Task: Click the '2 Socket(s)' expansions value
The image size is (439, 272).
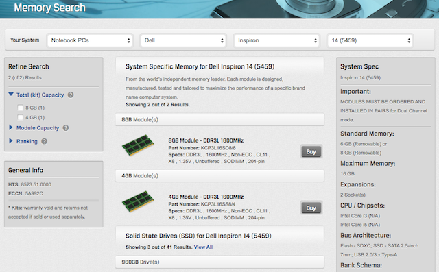Action: (x=353, y=195)
